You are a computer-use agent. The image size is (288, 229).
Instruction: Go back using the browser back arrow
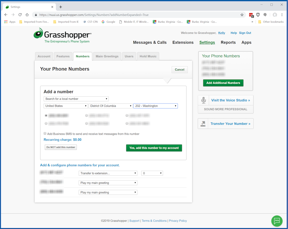[x=6, y=15]
